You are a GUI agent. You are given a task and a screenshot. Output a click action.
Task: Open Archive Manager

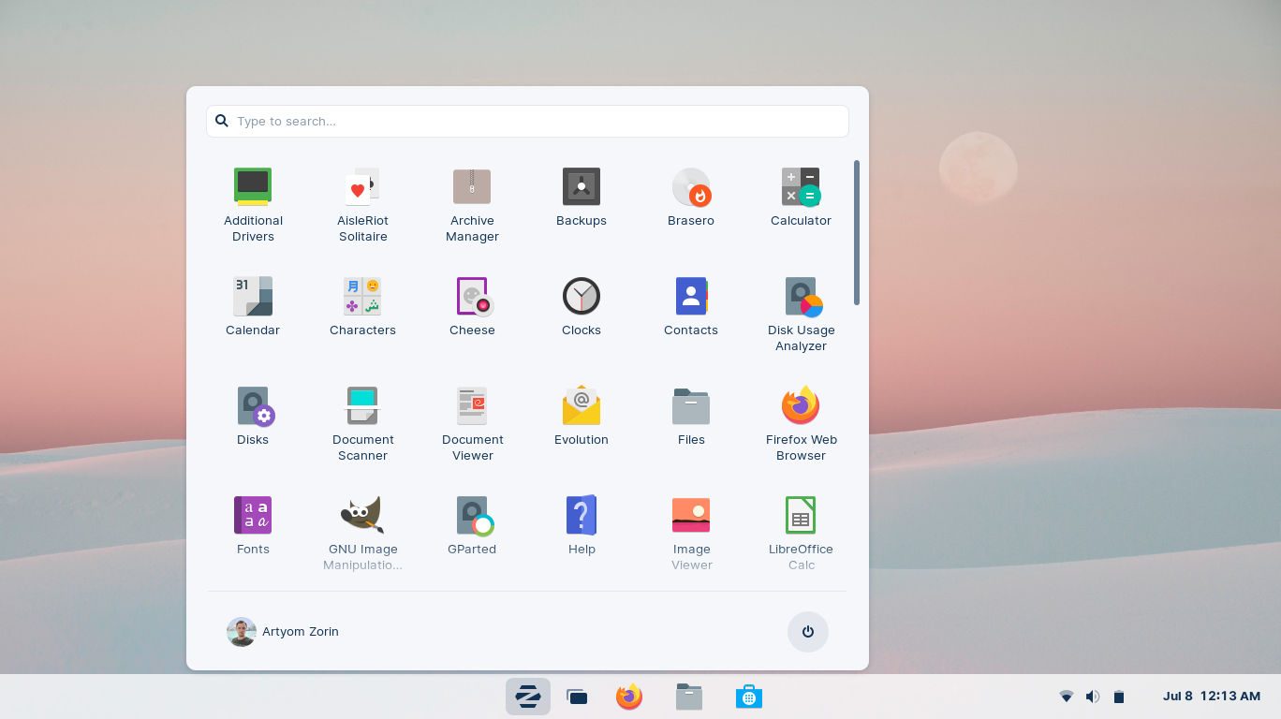[472, 205]
